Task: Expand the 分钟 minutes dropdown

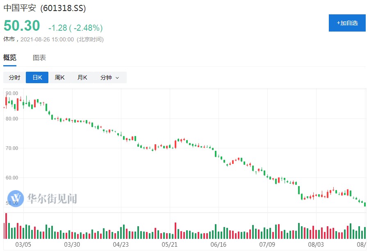Action: click(x=109, y=77)
